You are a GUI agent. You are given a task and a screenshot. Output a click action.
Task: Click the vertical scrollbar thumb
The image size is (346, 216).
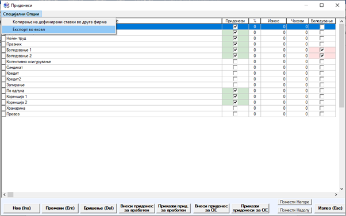[341, 65]
